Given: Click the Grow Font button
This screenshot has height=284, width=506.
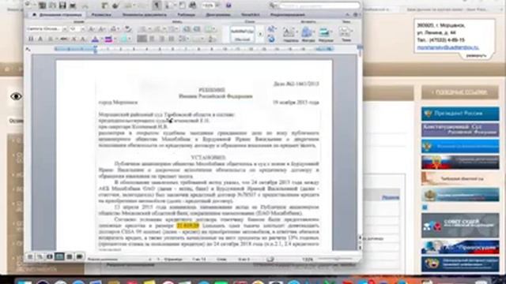Looking at the screenshot, I should click(x=92, y=29).
